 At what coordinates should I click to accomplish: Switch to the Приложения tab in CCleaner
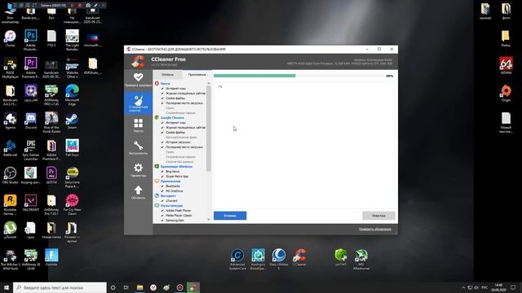pyautogui.click(x=197, y=74)
